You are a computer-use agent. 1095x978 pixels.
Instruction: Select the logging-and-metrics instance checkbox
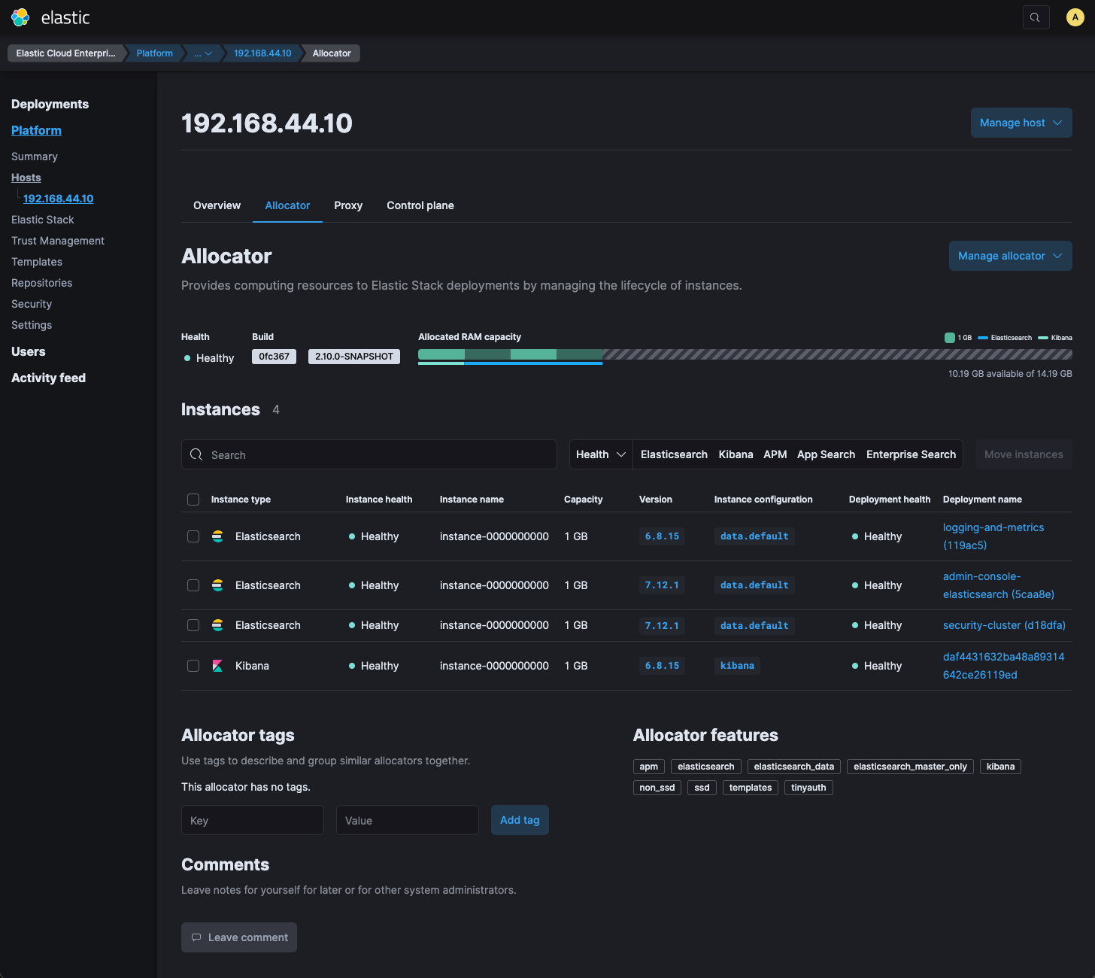193,536
